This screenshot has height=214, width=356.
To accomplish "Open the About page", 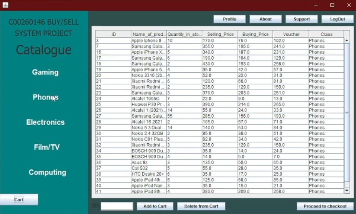I will click(265, 19).
